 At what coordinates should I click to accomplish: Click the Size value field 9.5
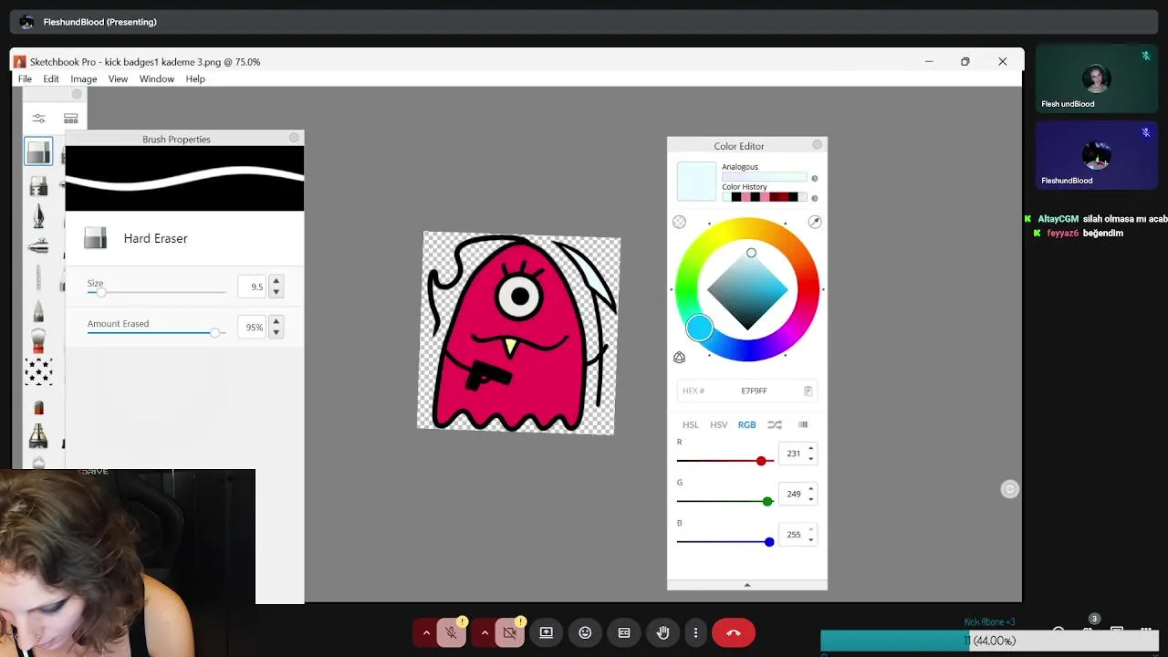click(252, 287)
